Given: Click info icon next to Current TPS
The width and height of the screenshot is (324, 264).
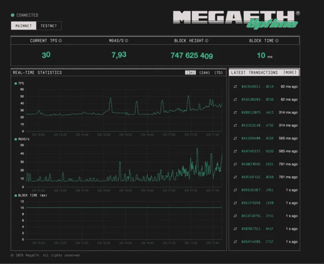Looking at the screenshot, I should 60,41.
